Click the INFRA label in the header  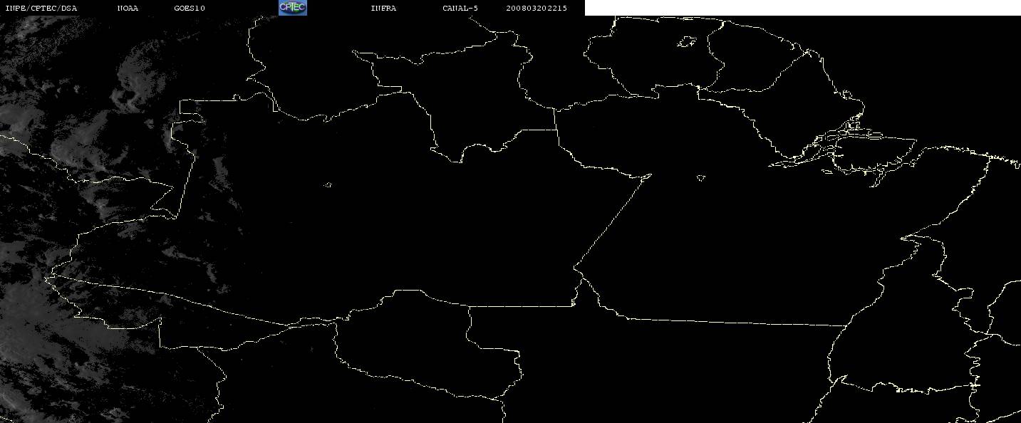click(x=383, y=9)
